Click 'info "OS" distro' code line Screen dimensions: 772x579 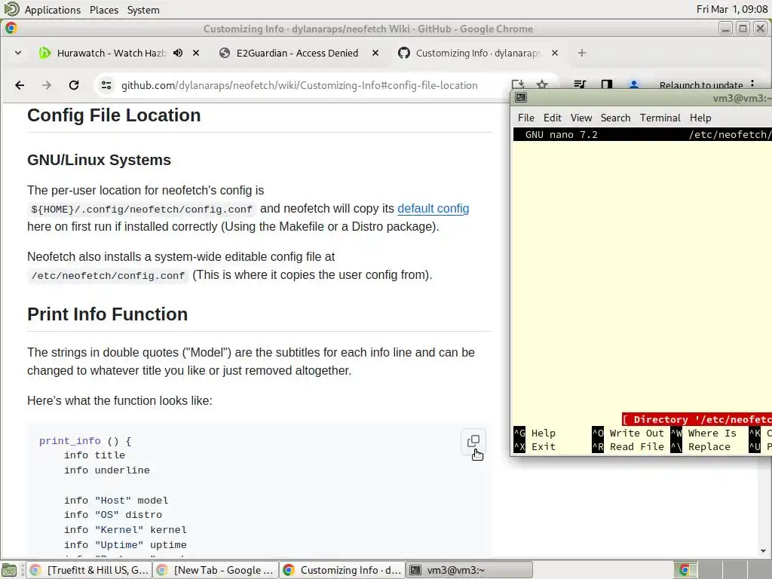tap(113, 514)
